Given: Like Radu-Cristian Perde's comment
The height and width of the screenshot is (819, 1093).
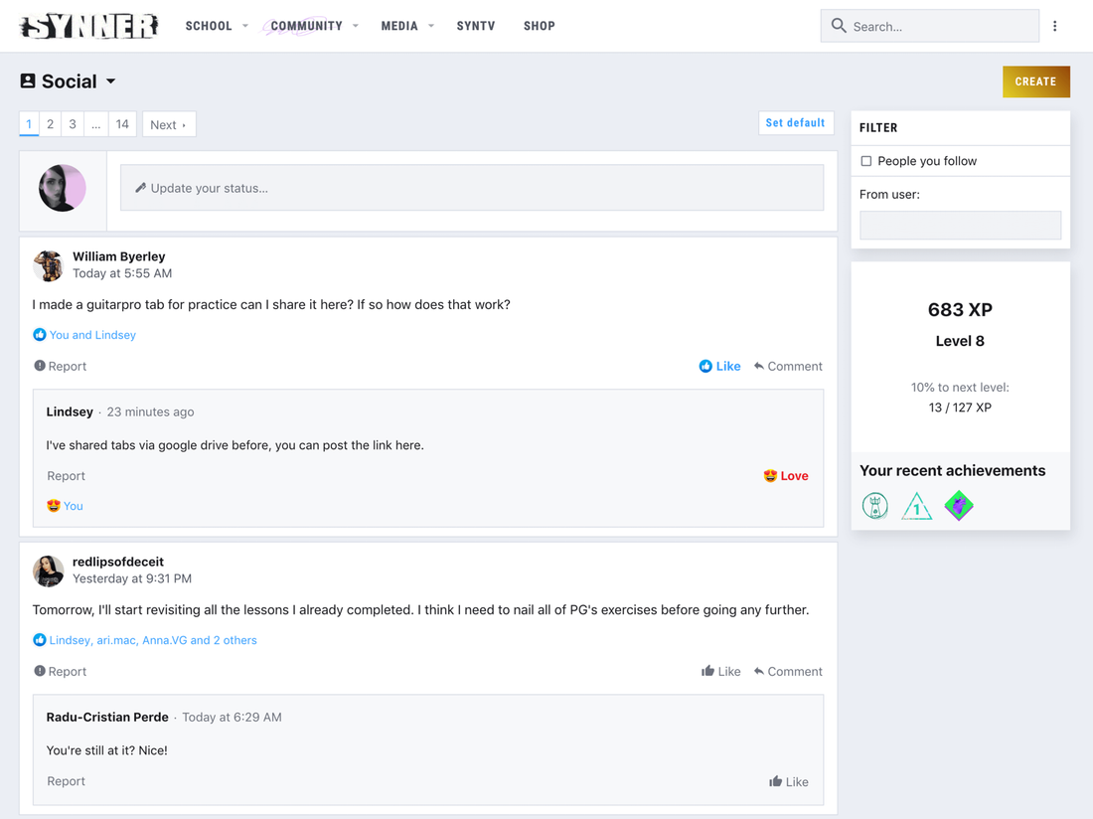Looking at the screenshot, I should tap(788, 781).
